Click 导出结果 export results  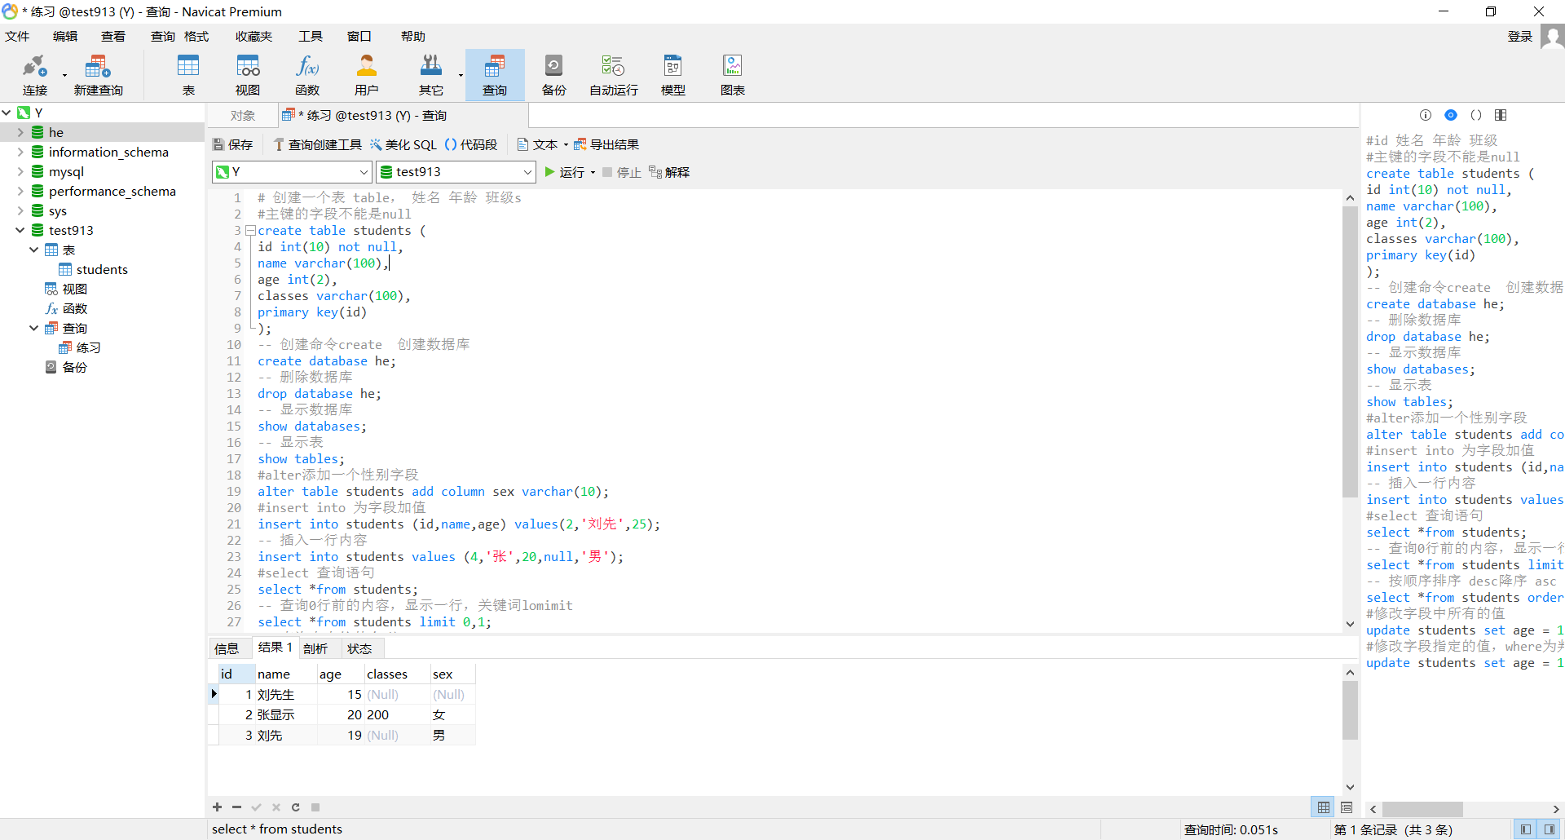(606, 144)
